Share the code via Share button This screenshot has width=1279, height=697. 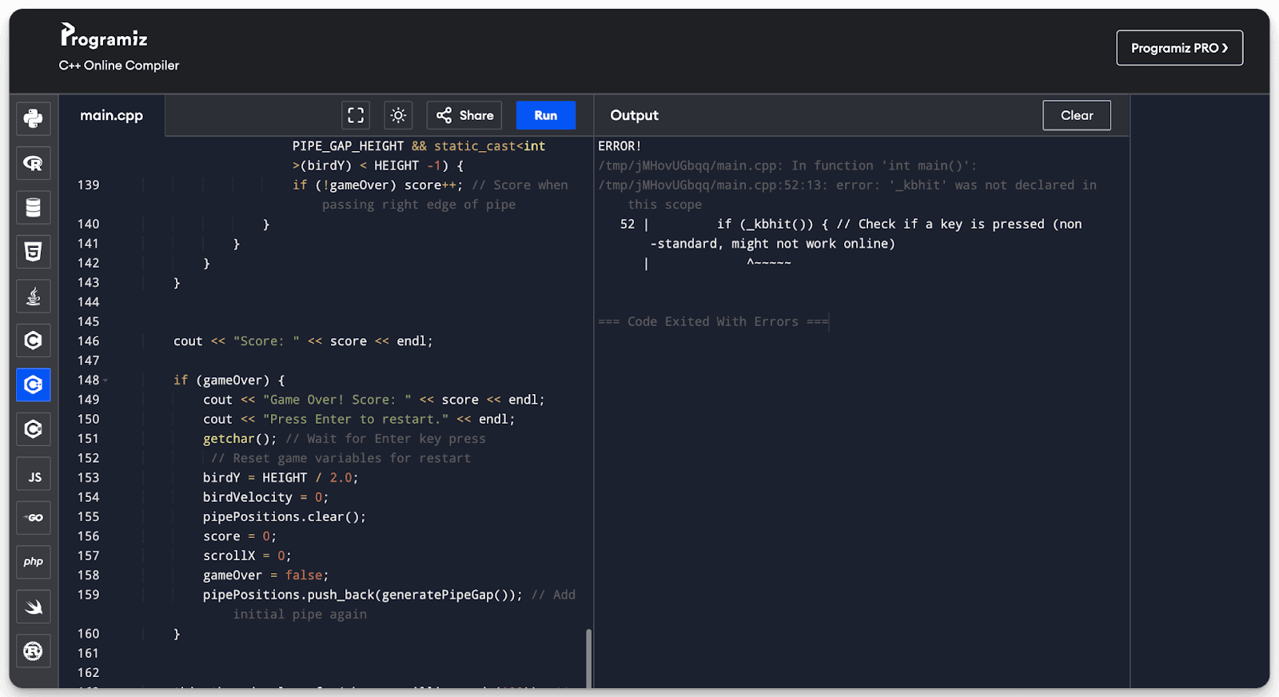click(464, 115)
